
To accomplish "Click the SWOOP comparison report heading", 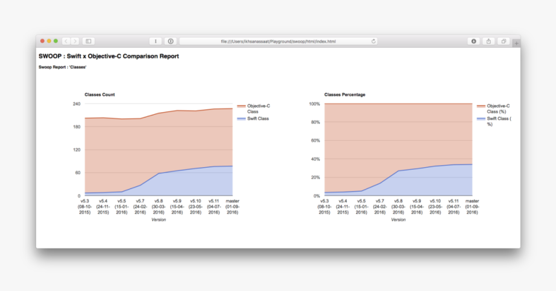I will [x=109, y=56].
